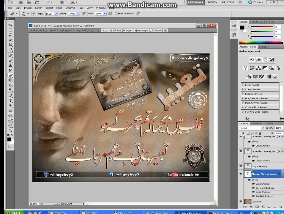Select the History Brush tool
The image size is (284, 214).
click(x=10, y=70)
